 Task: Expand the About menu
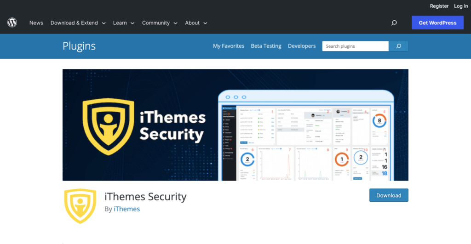196,23
